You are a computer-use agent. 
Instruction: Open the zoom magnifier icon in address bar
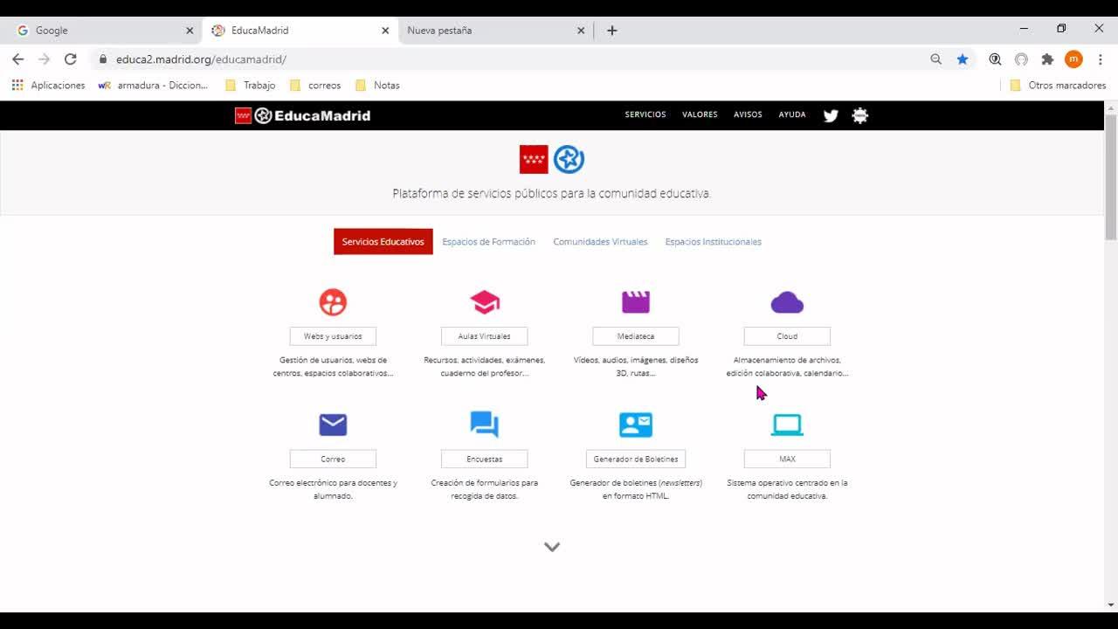coord(936,59)
